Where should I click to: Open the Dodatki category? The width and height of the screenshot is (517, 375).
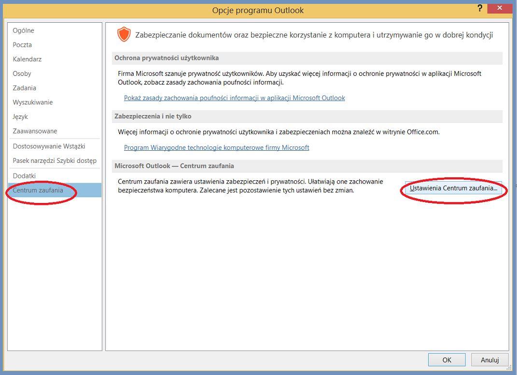[x=55, y=176]
